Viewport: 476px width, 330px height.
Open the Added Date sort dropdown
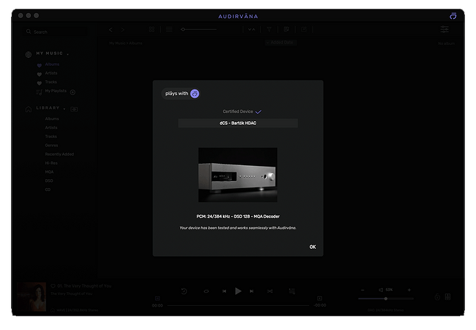pos(281,43)
